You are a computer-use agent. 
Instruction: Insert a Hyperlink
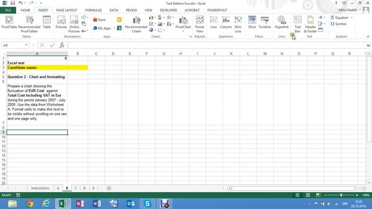281,22
